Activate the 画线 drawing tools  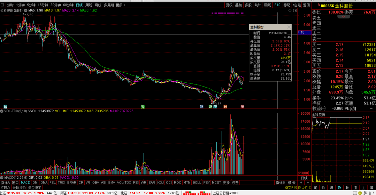click(x=267, y=5)
